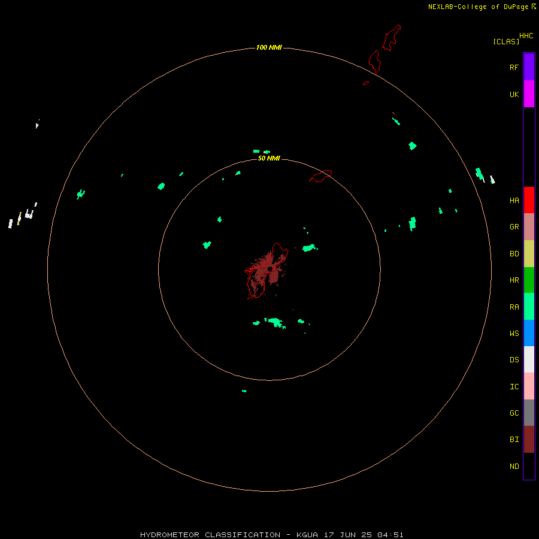Click the DS white legend swatch

[529, 359]
